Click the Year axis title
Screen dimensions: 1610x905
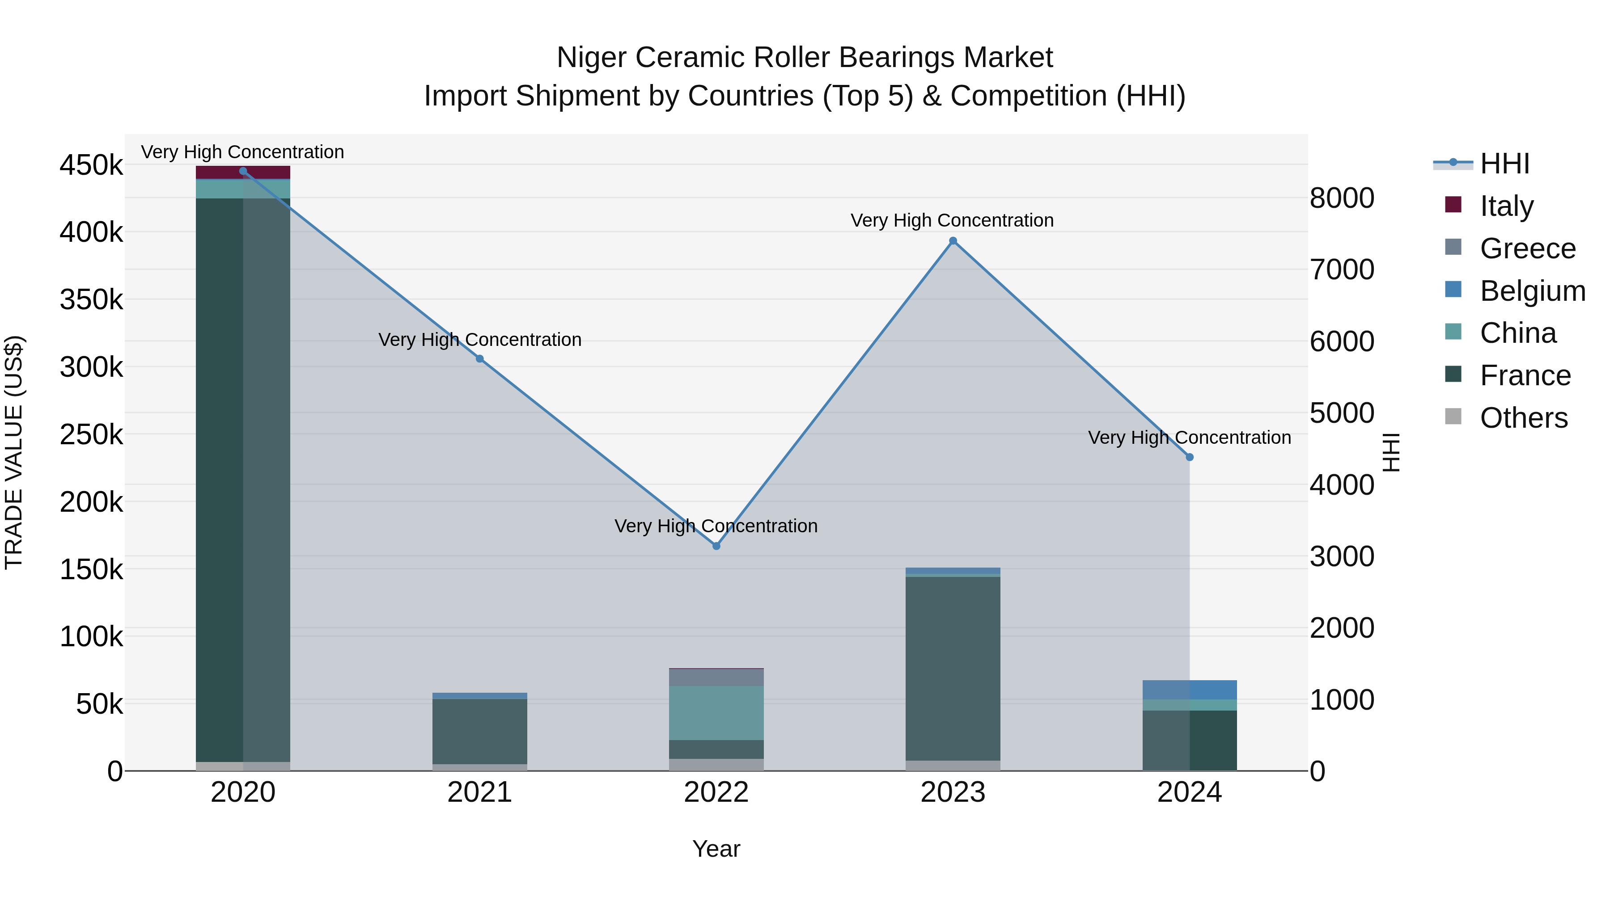(x=716, y=849)
